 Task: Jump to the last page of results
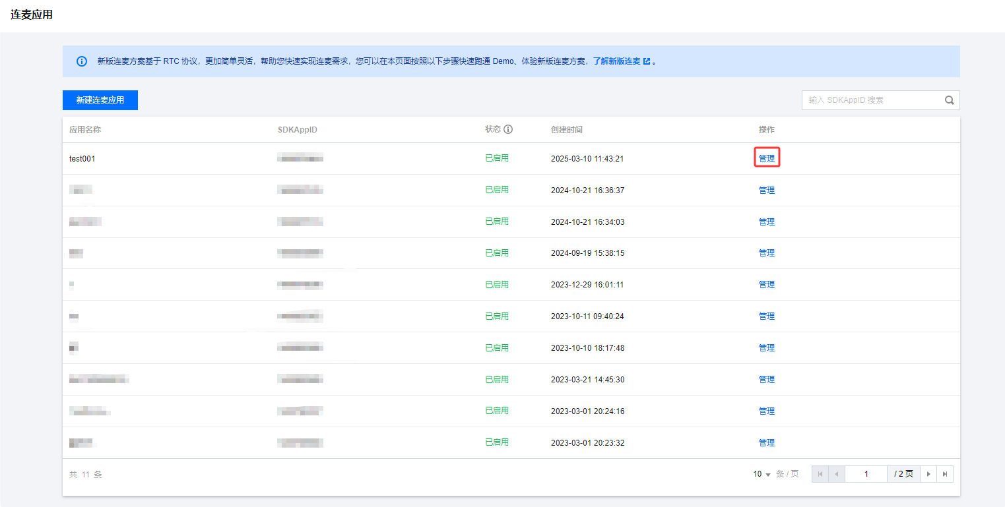pos(945,474)
